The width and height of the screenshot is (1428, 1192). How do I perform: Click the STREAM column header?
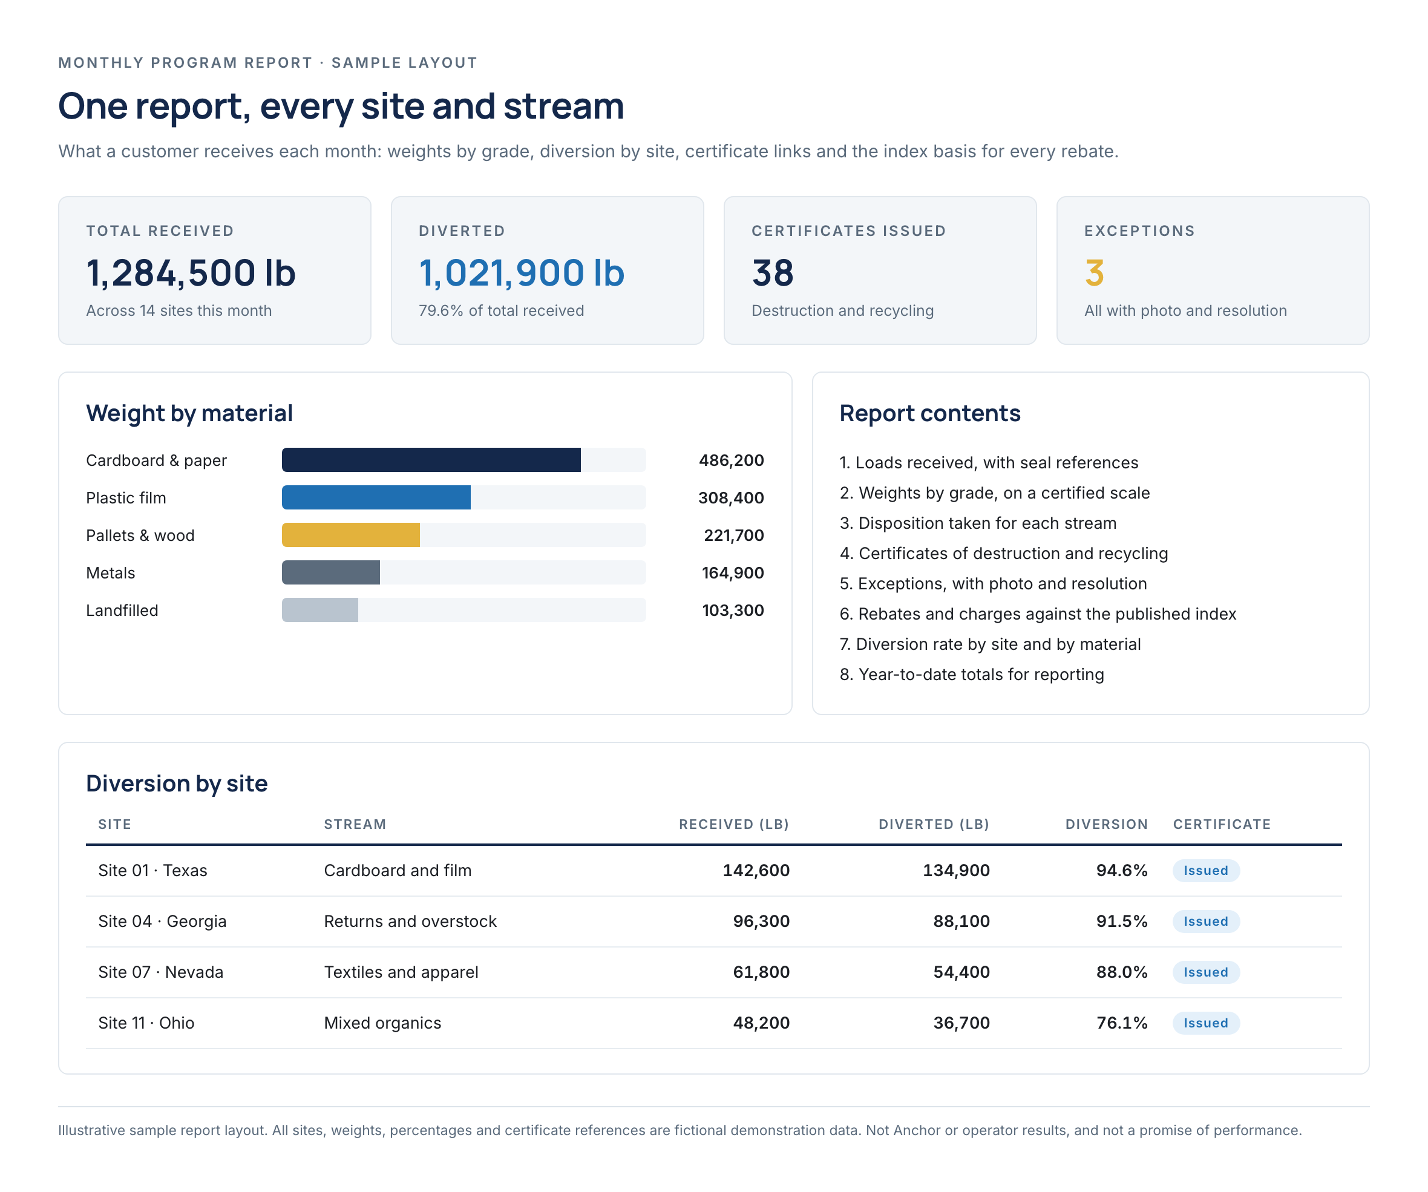355,824
